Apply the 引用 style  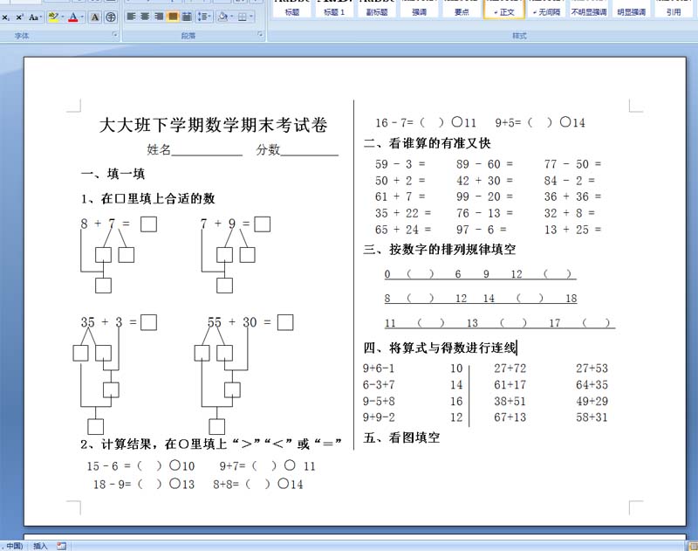tap(673, 9)
